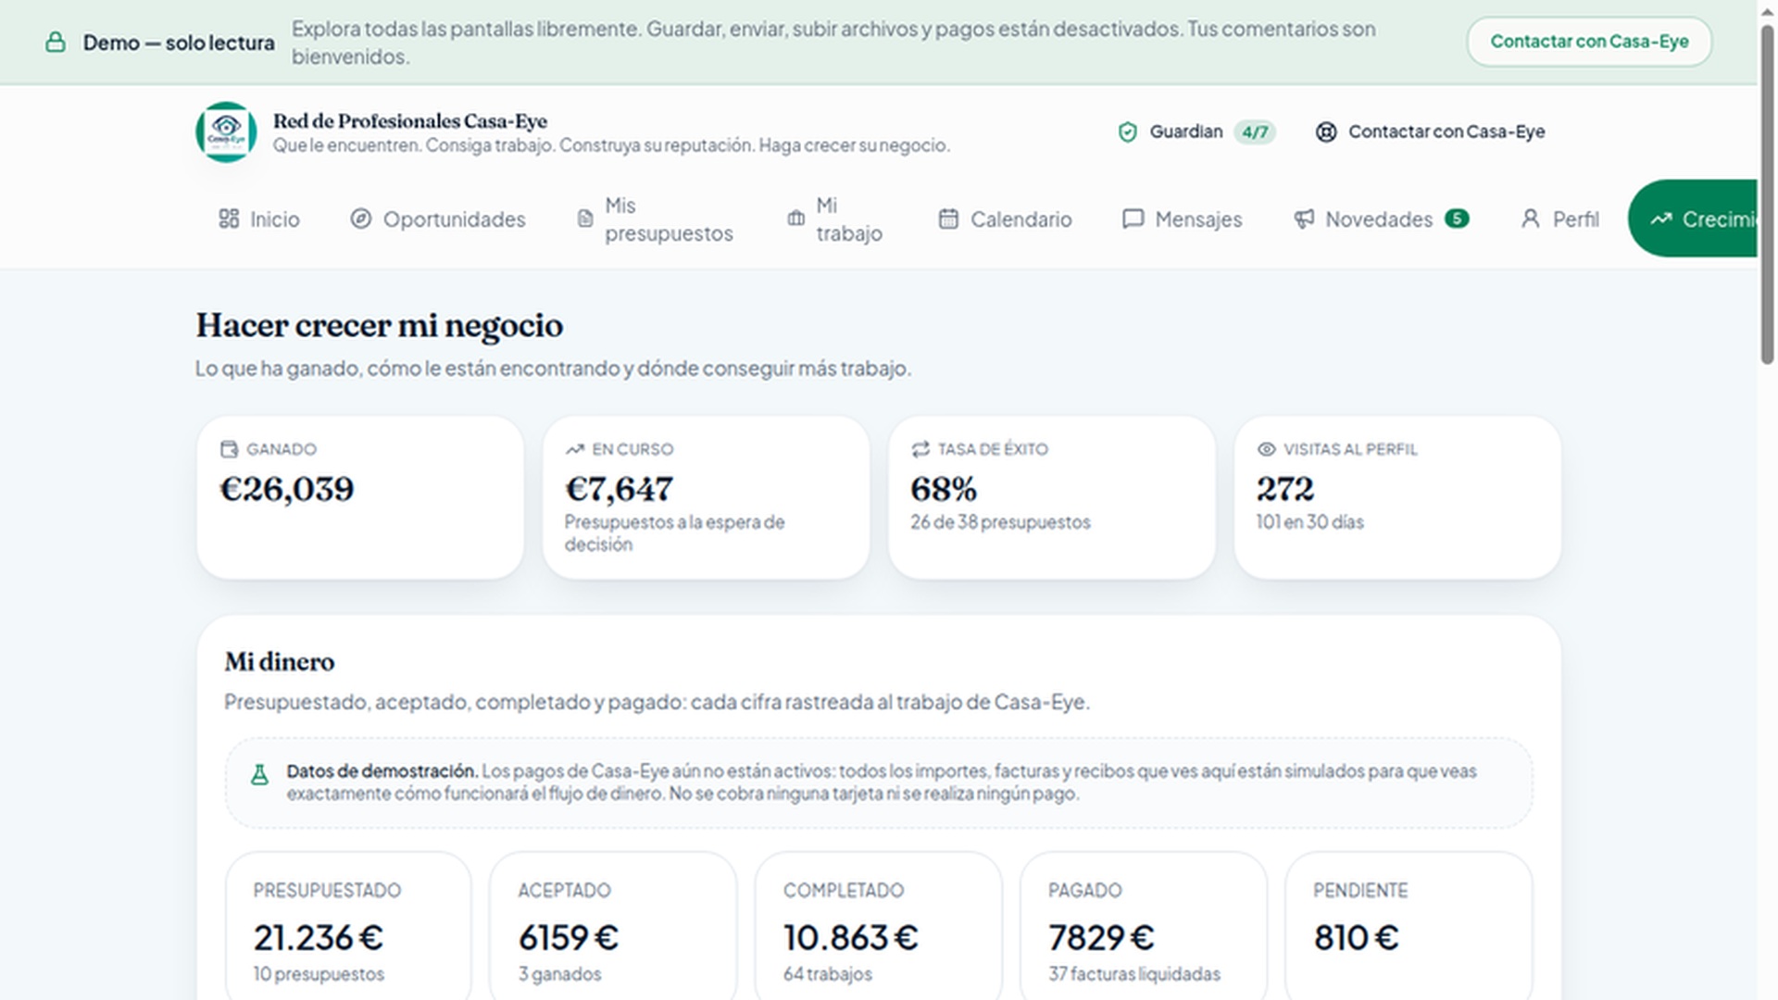Open the Guardian 4/7 status badge
The height and width of the screenshot is (1000, 1778).
click(x=1196, y=132)
